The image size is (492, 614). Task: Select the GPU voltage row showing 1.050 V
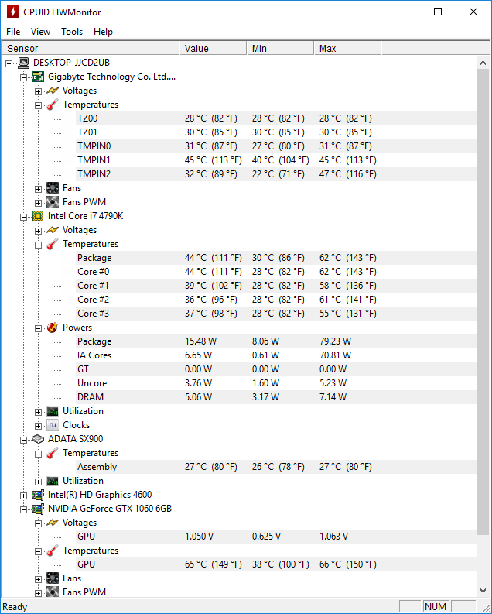(x=276, y=537)
